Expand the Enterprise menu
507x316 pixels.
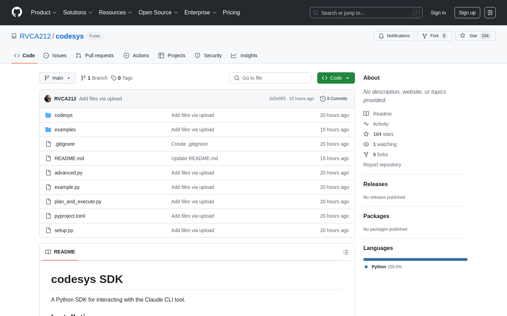point(200,13)
